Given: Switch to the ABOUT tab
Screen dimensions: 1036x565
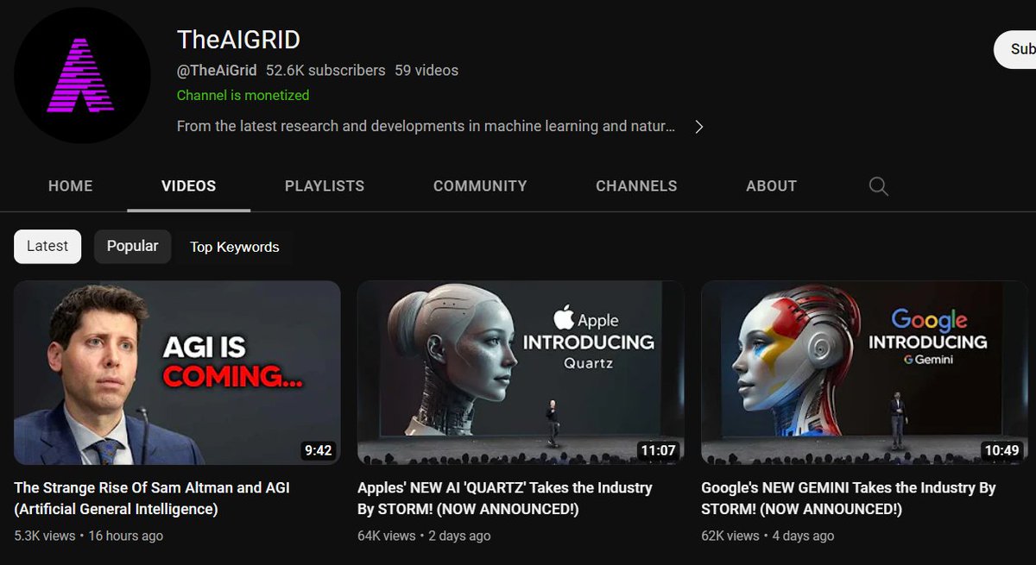Looking at the screenshot, I should point(772,186).
